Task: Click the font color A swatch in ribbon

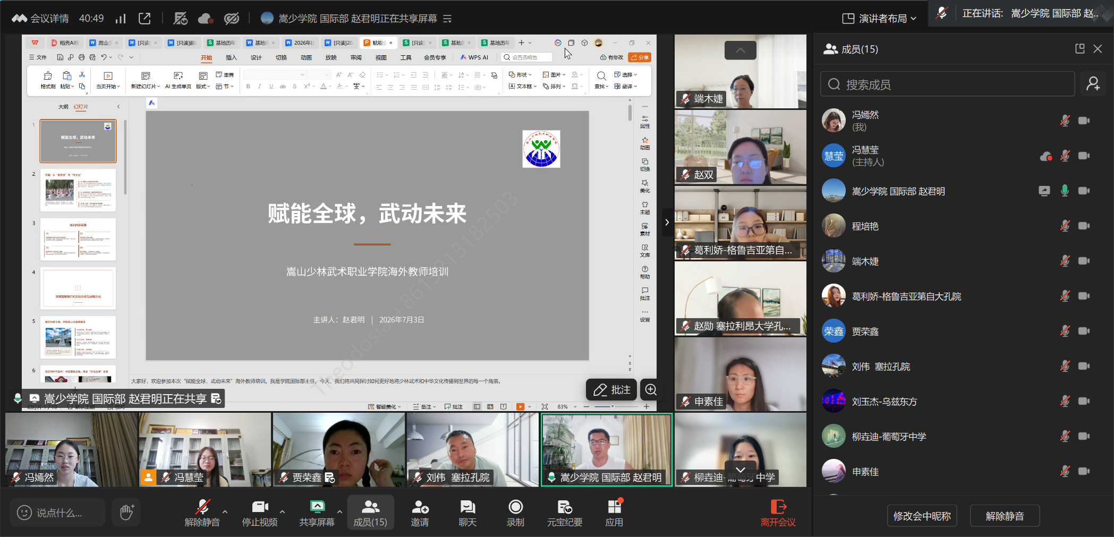Action: 324,86
